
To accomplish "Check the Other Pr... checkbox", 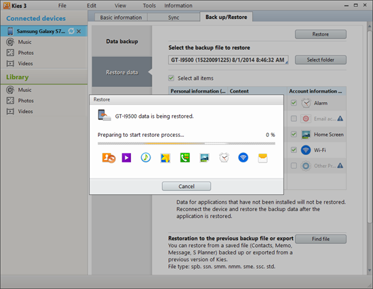I will click(294, 166).
